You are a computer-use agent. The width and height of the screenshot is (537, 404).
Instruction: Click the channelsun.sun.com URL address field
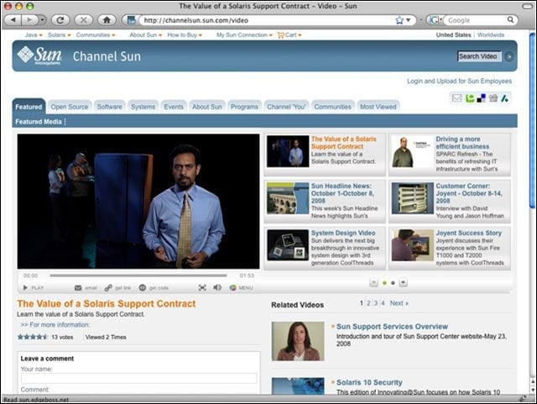267,20
